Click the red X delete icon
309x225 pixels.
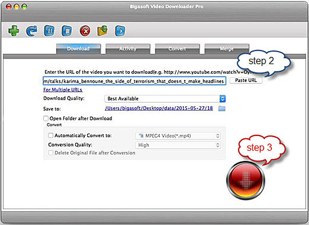[x=85, y=31]
